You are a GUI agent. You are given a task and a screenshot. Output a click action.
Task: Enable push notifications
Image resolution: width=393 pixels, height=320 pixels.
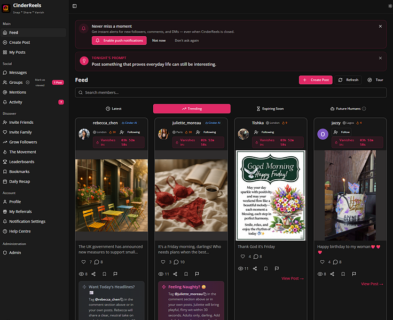click(119, 41)
